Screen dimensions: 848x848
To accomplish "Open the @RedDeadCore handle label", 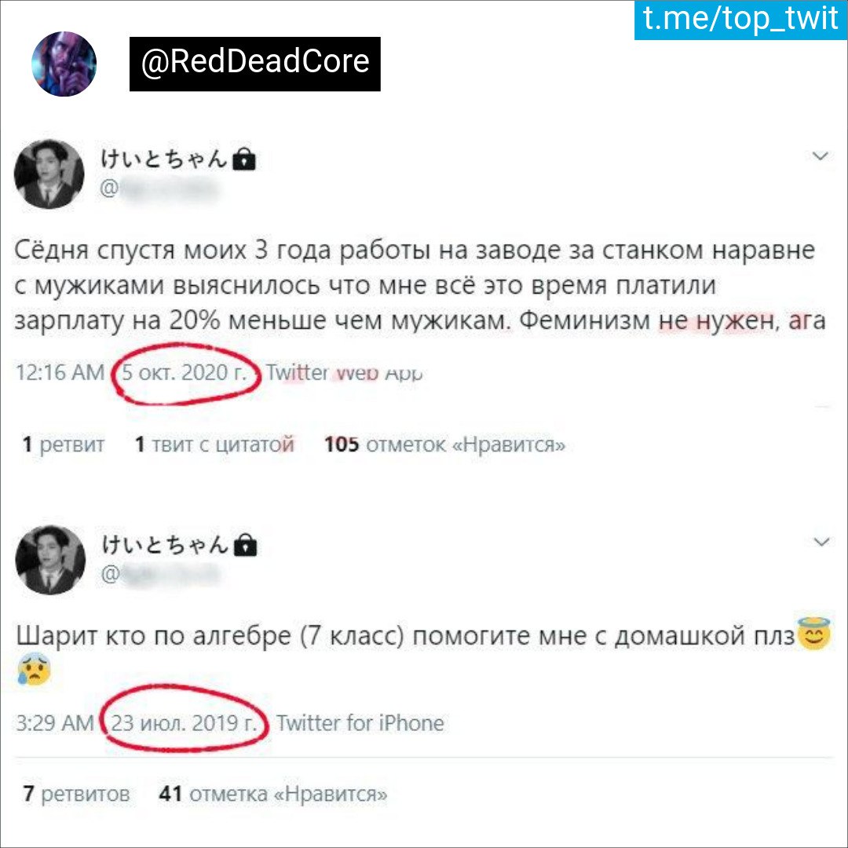I will tap(254, 64).
